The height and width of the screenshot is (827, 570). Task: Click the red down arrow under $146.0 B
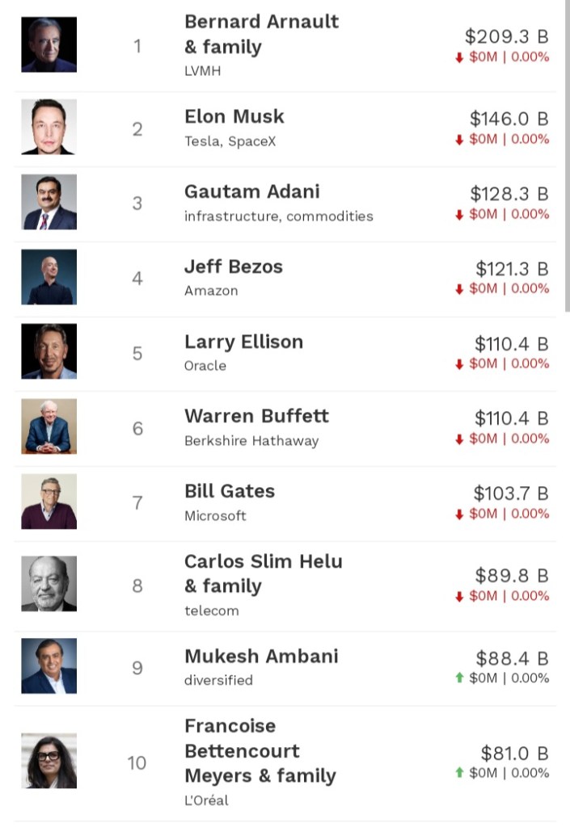point(459,140)
